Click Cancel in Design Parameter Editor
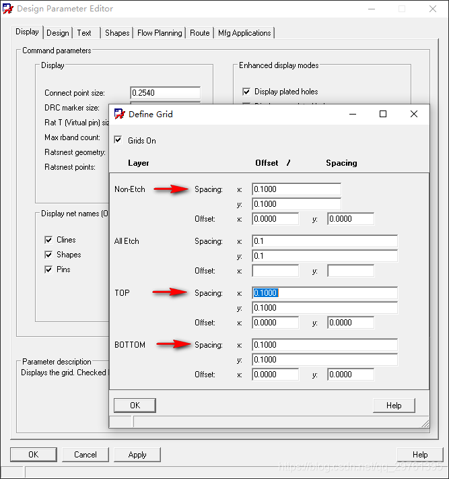The image size is (449, 479). (x=85, y=454)
